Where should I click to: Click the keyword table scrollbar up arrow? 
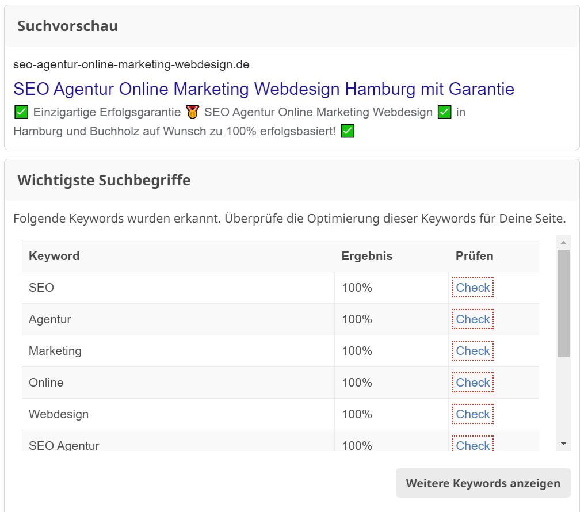point(563,243)
